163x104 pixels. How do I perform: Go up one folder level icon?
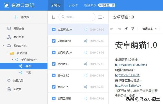tap(53, 17)
